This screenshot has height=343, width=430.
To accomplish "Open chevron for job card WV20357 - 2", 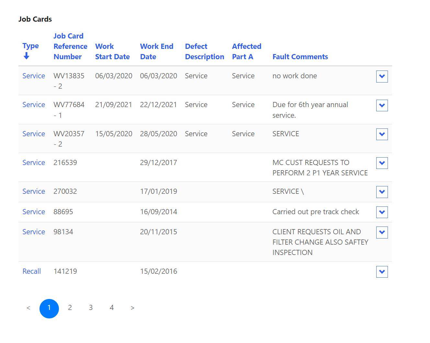I will pos(382,134).
